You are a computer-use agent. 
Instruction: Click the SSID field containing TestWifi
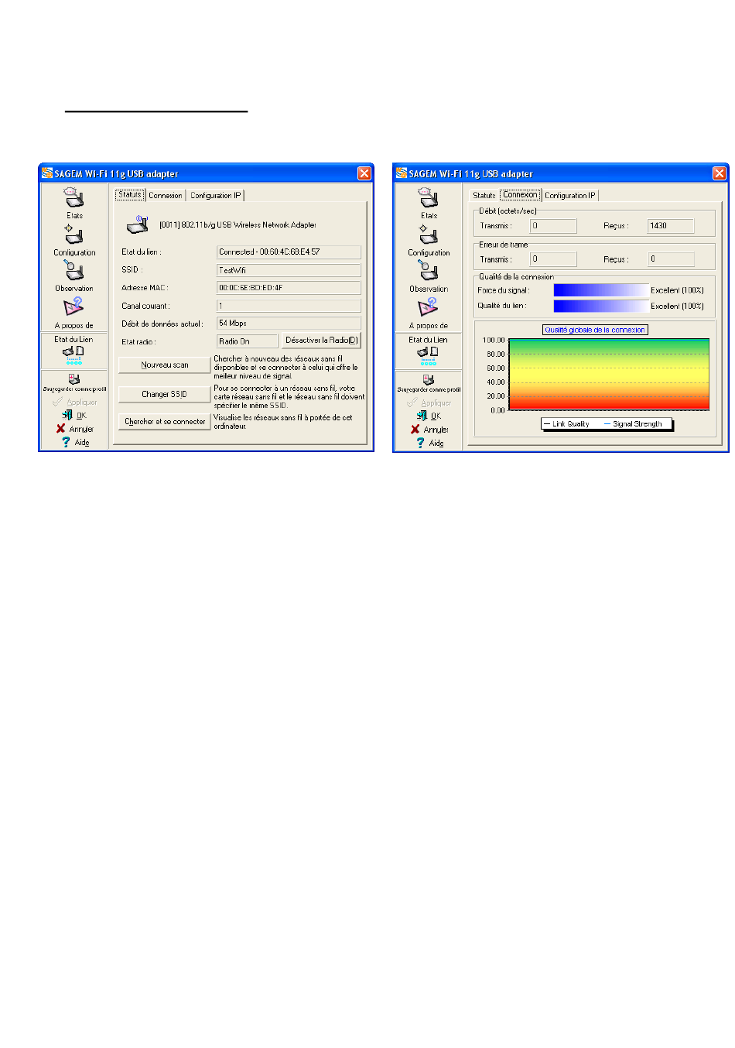point(289,270)
